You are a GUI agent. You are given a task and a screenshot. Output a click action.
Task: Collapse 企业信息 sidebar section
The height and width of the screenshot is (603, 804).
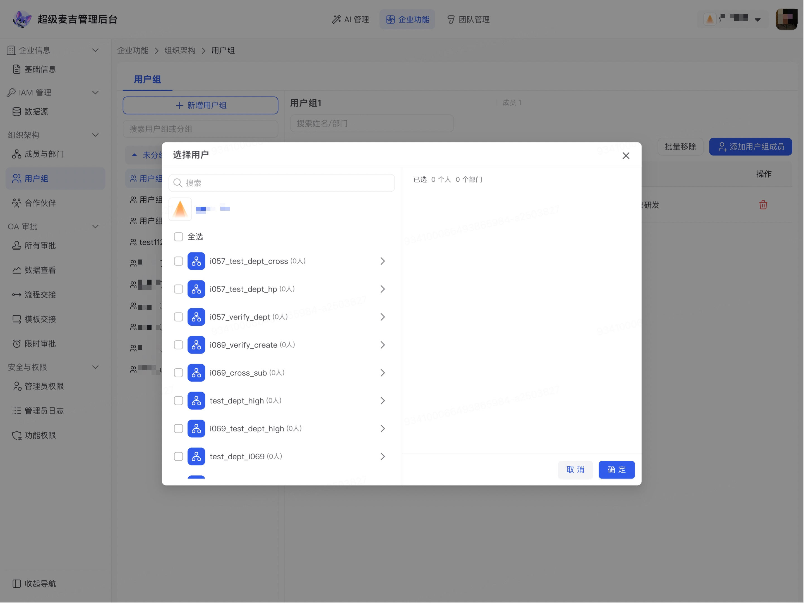[x=95, y=50]
